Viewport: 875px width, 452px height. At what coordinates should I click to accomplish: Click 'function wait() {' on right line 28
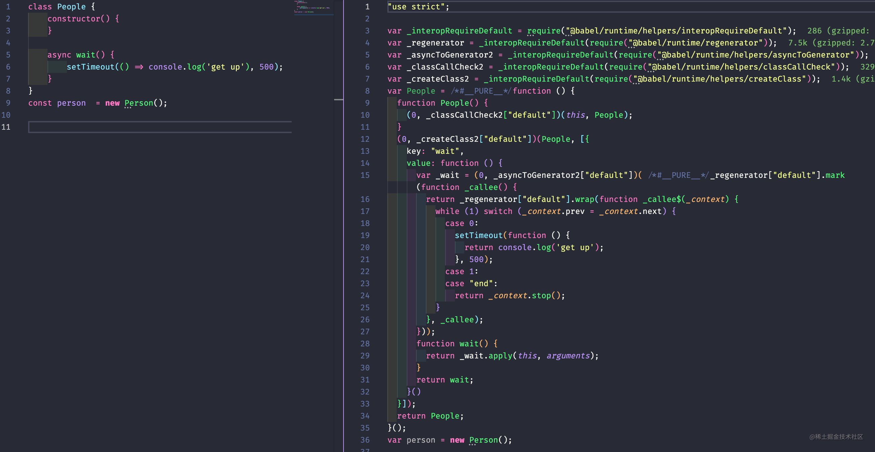(457, 344)
